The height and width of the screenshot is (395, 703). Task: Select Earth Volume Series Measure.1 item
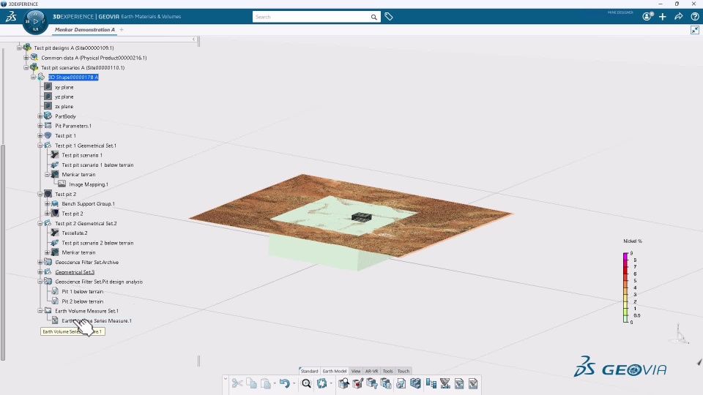97,320
